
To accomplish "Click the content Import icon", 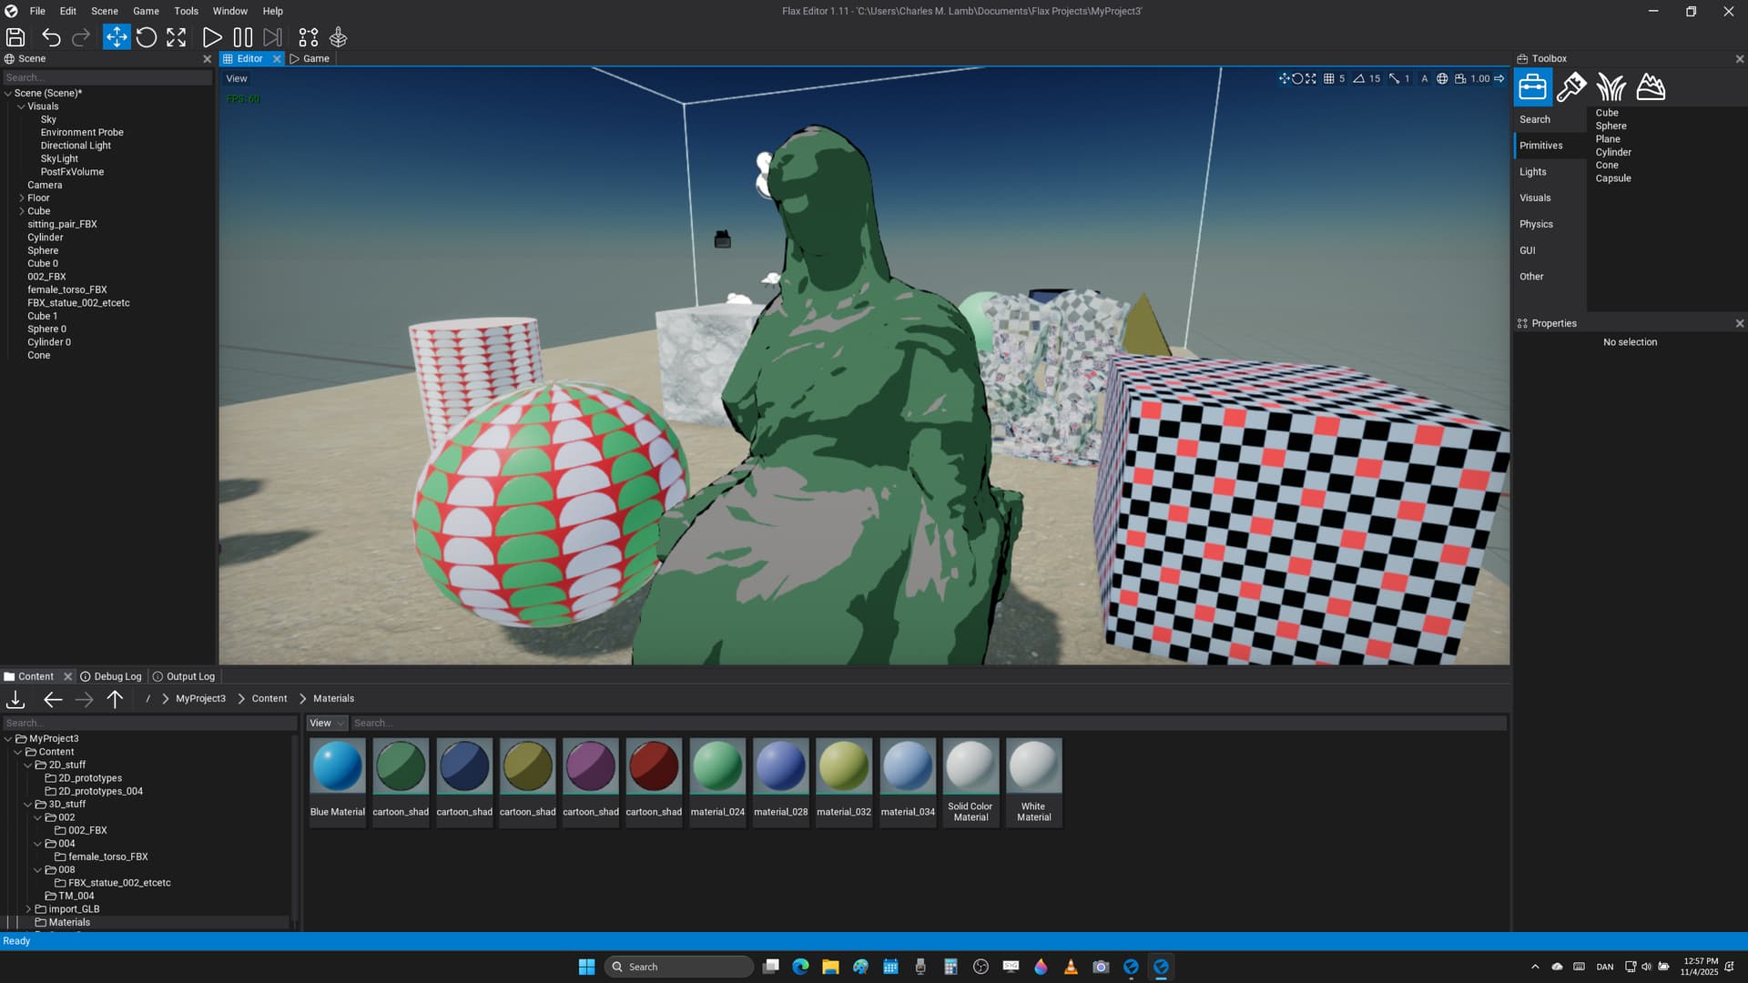I will pos(15,699).
